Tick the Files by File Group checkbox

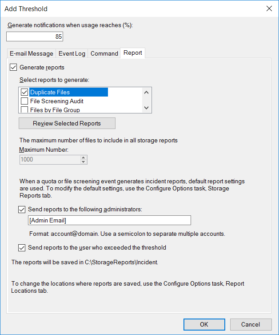coord(24,109)
